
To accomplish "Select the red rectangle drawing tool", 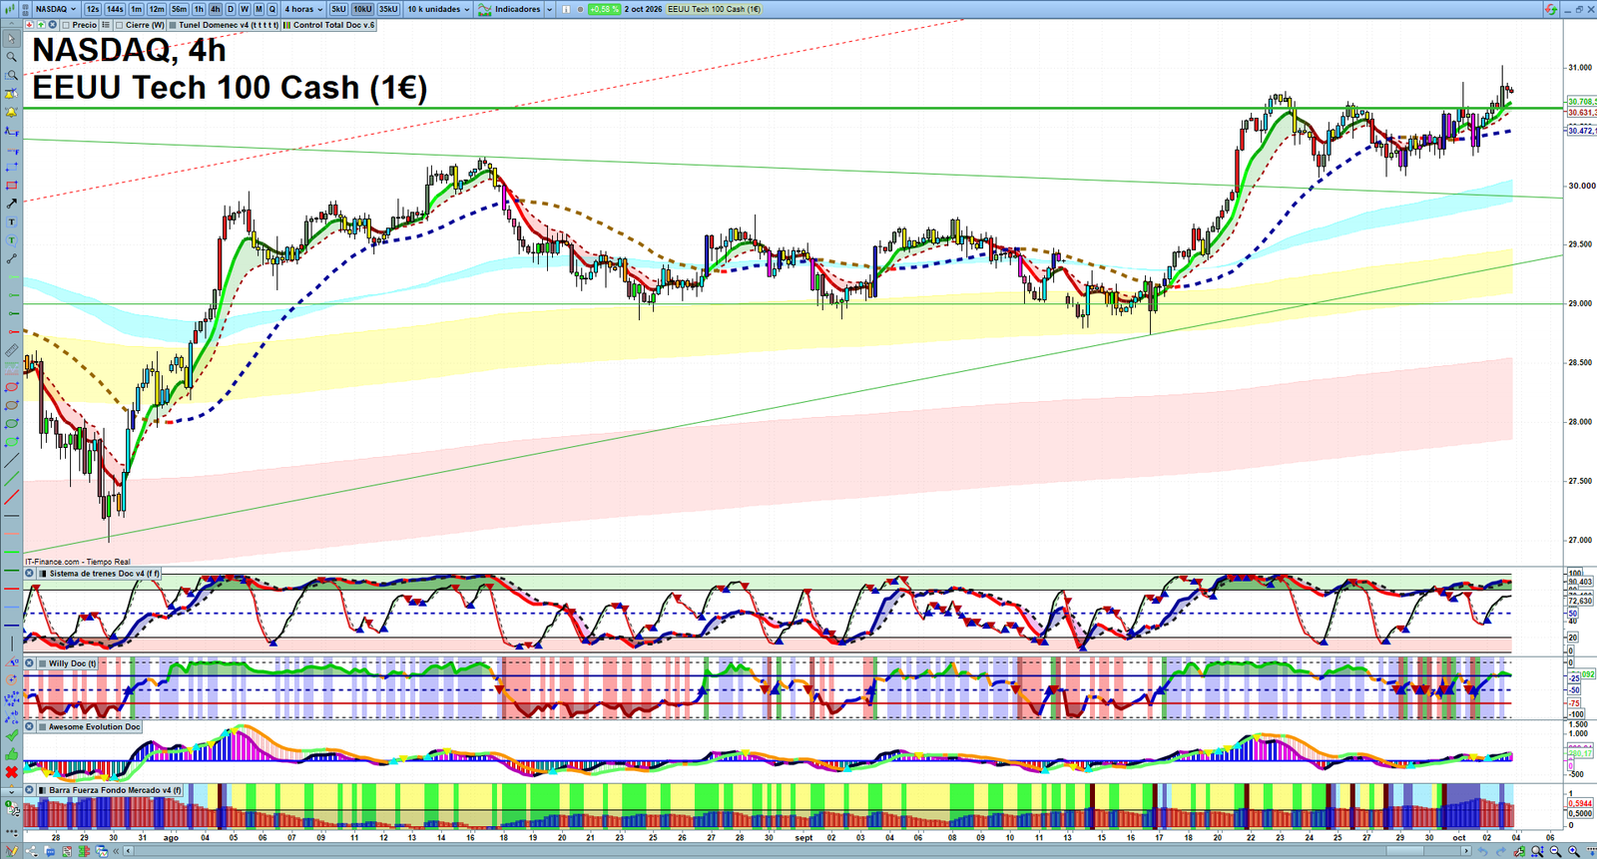I will tap(11, 186).
